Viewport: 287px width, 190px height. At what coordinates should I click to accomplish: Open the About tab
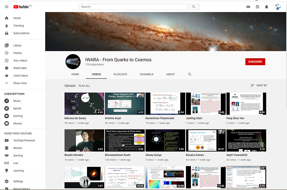170,74
